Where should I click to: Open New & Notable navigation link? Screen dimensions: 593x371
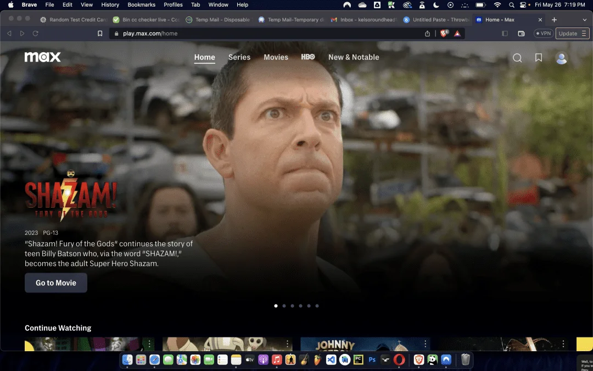[x=354, y=57]
